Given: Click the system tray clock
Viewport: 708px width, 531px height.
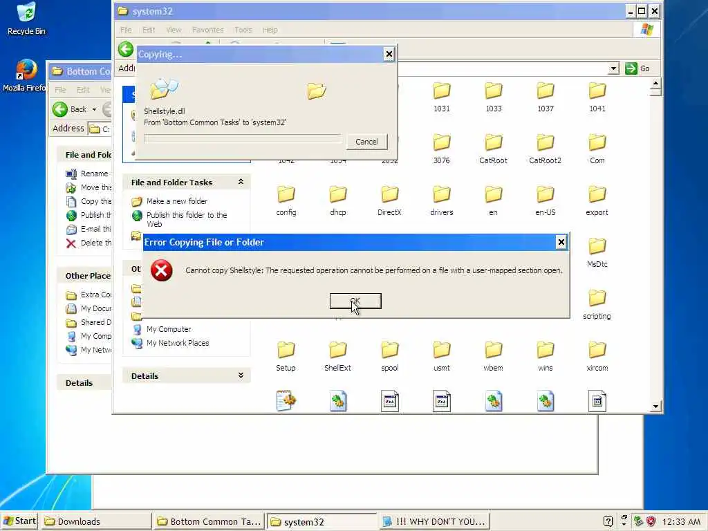Looking at the screenshot, I should [681, 521].
